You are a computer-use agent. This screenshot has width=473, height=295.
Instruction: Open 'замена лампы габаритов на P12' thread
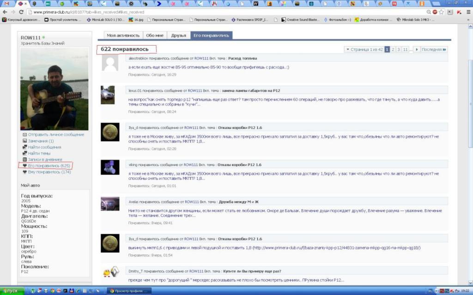251,91
